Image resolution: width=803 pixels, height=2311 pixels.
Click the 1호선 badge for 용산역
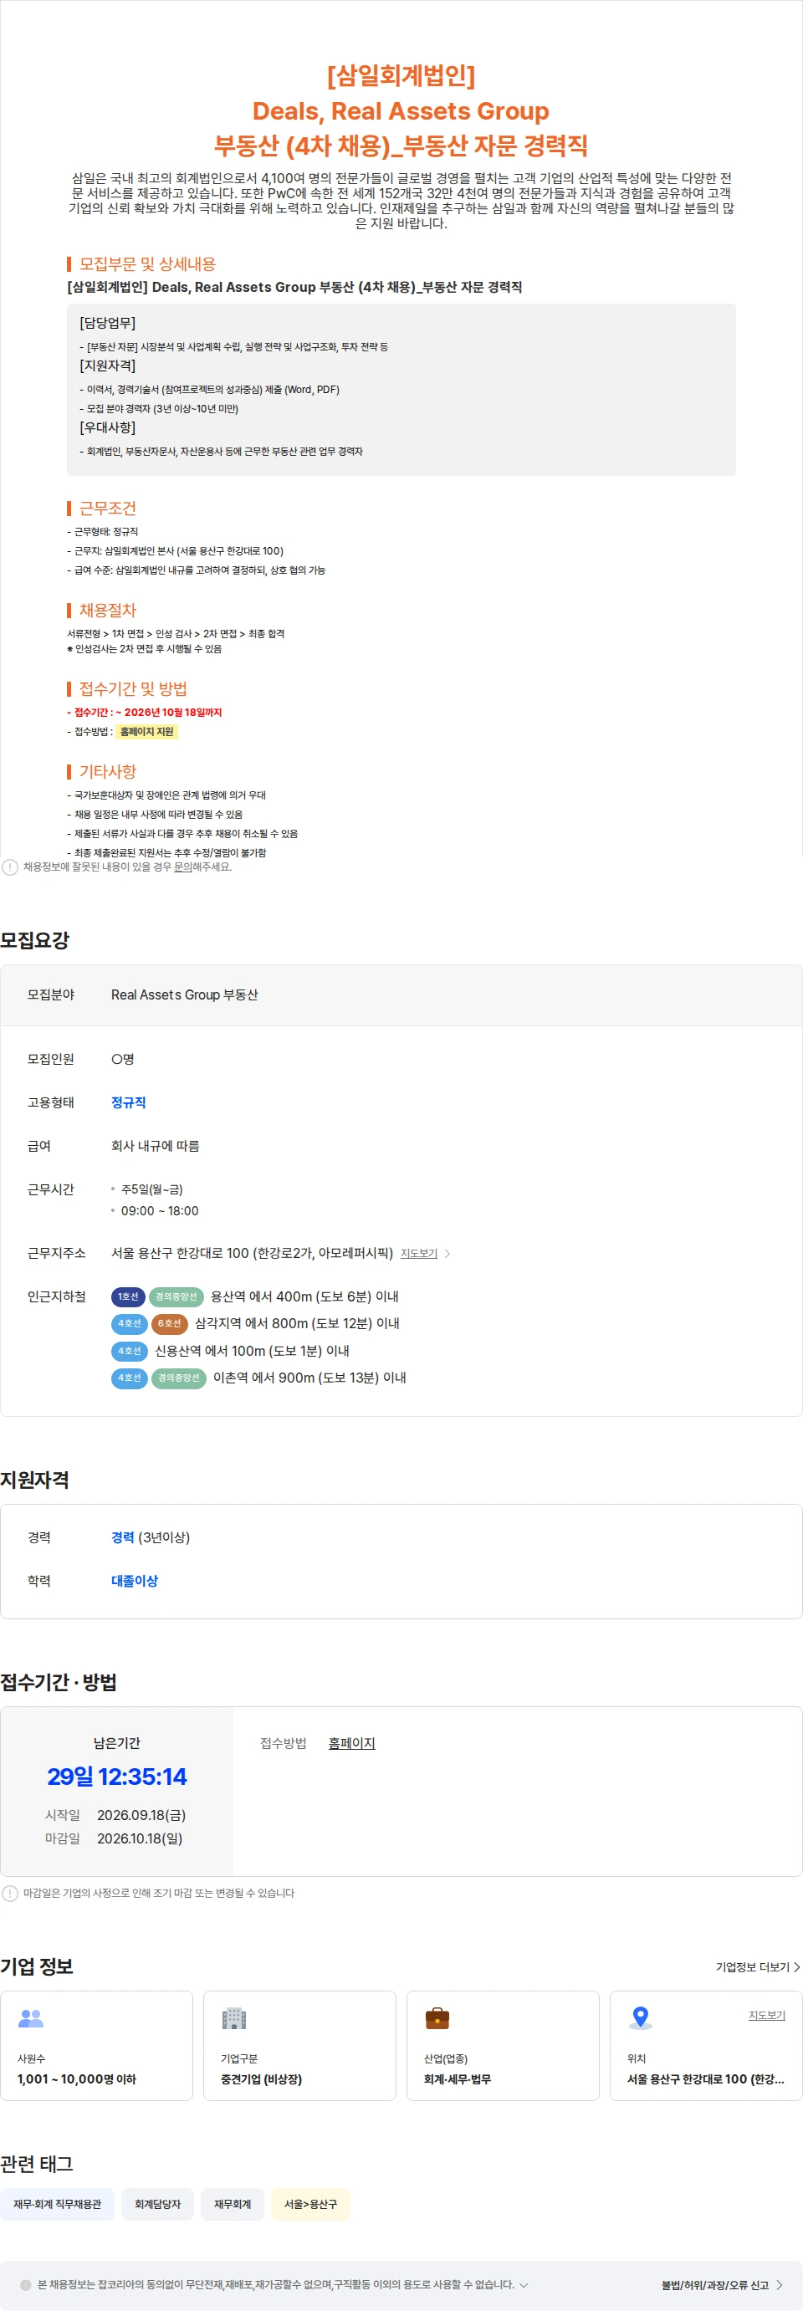[128, 1296]
